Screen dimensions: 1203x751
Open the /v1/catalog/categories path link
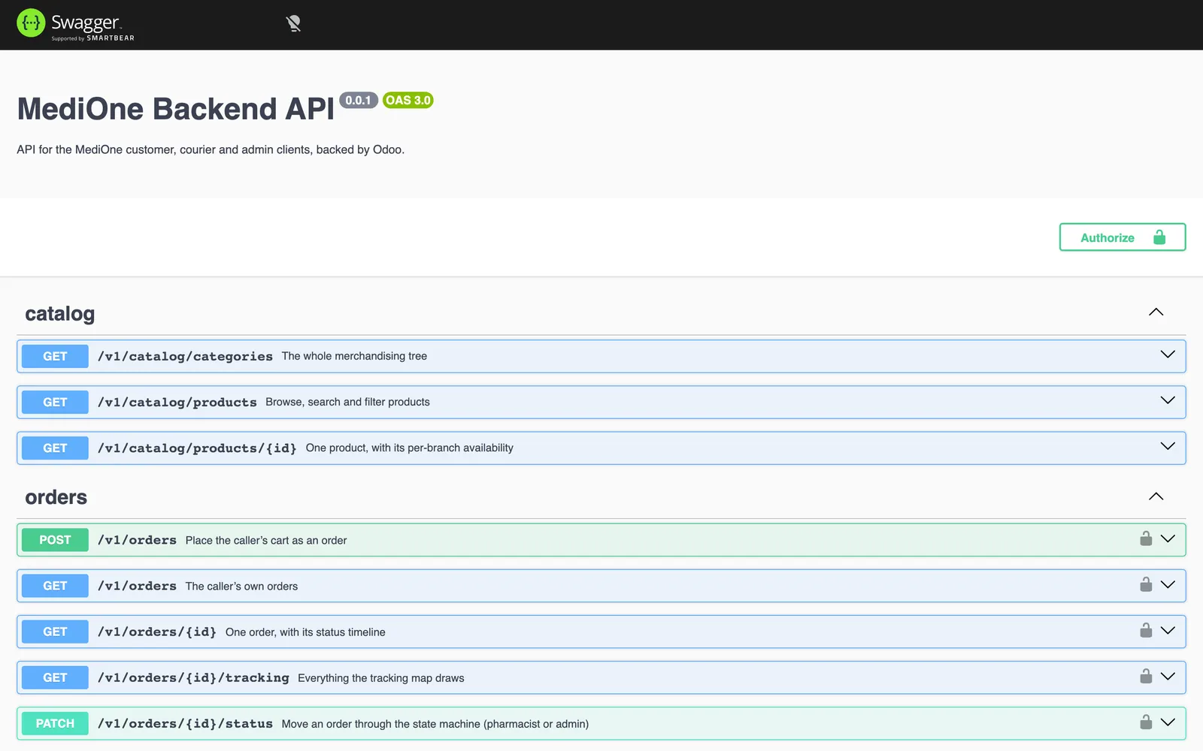tap(185, 356)
